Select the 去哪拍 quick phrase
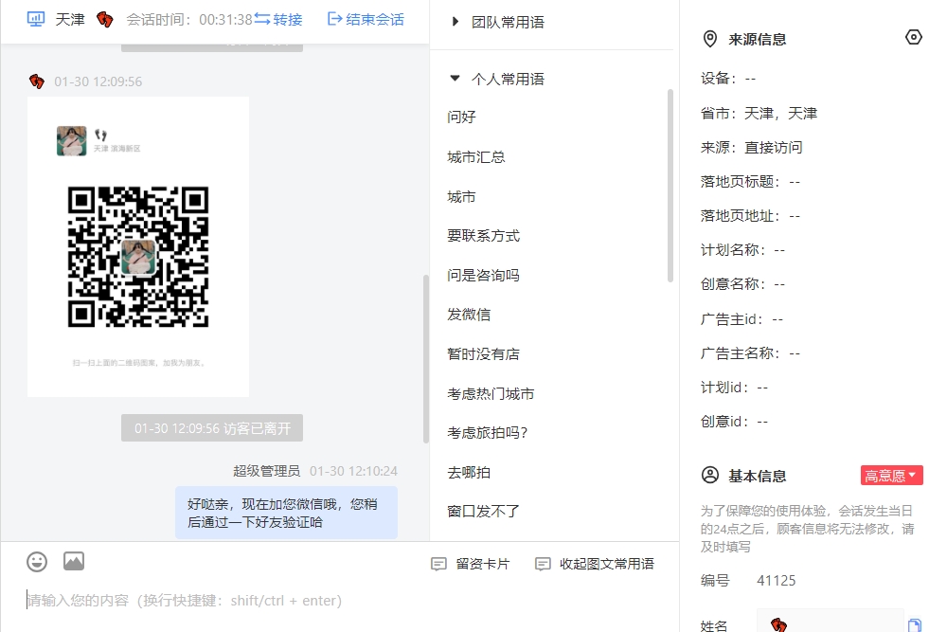The image size is (929, 632). coord(469,473)
